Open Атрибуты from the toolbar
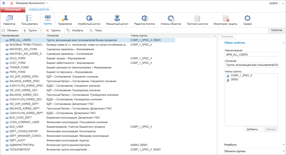Viewport: 286px width, 155px height. 75,30
